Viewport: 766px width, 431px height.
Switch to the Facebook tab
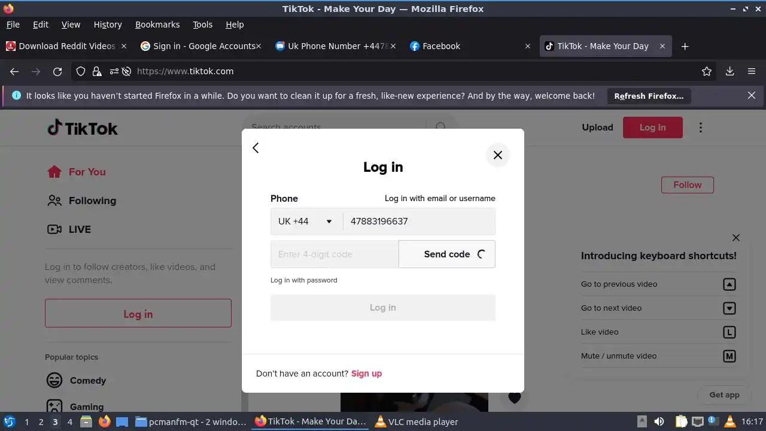[x=470, y=46]
